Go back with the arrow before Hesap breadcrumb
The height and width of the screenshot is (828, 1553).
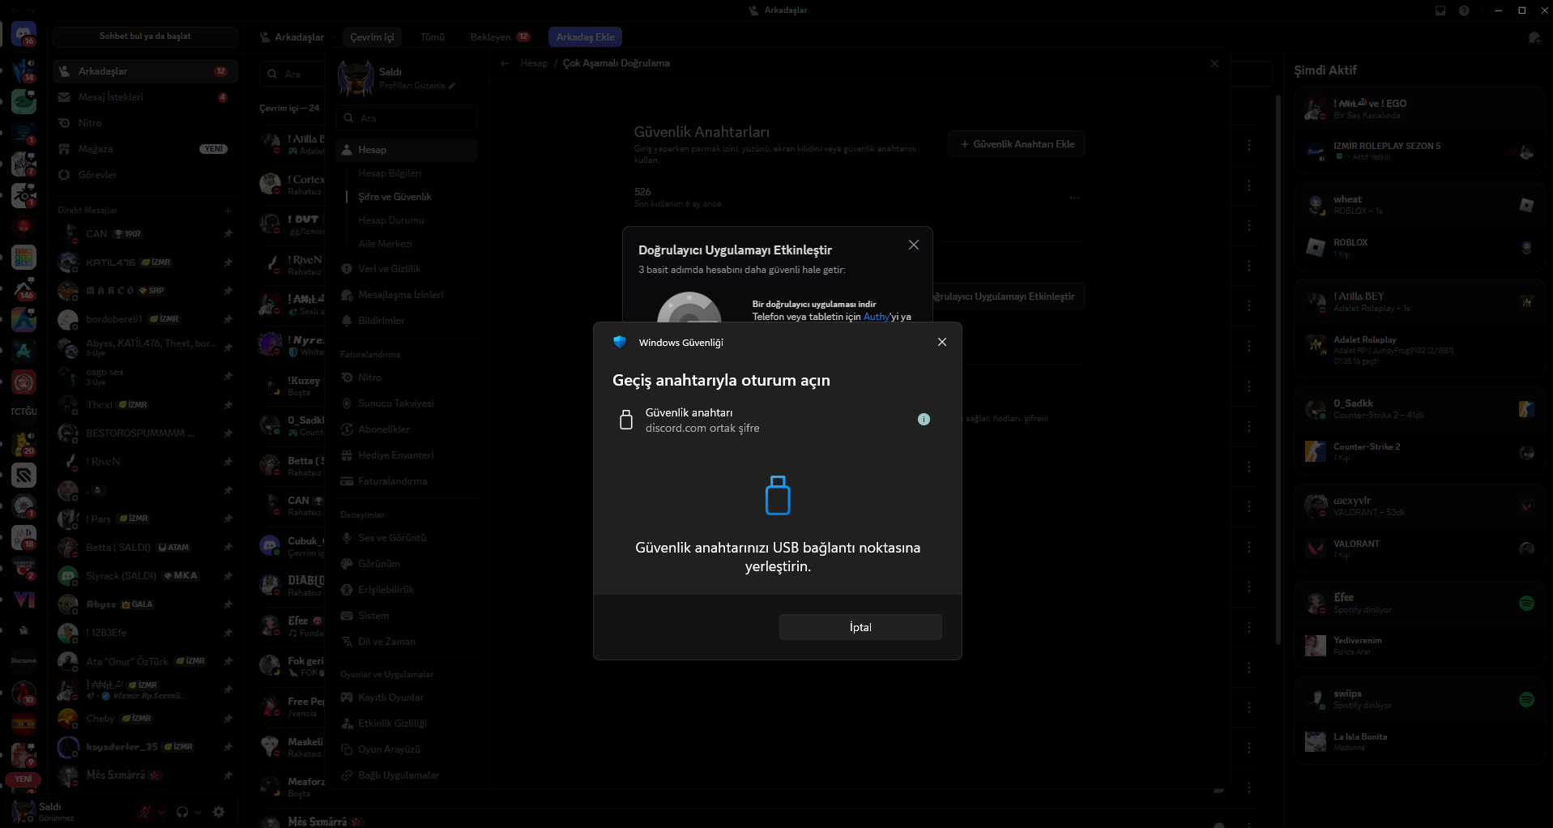pyautogui.click(x=505, y=63)
